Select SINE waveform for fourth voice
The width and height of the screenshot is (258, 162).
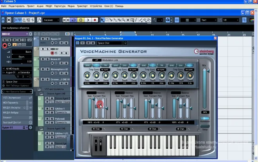point(172,66)
